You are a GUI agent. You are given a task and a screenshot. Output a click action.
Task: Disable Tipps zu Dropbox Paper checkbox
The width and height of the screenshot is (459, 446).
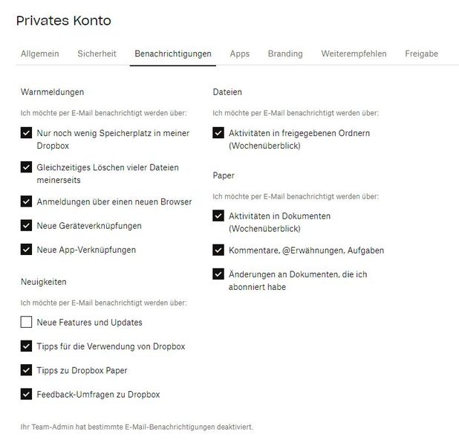pos(27,370)
